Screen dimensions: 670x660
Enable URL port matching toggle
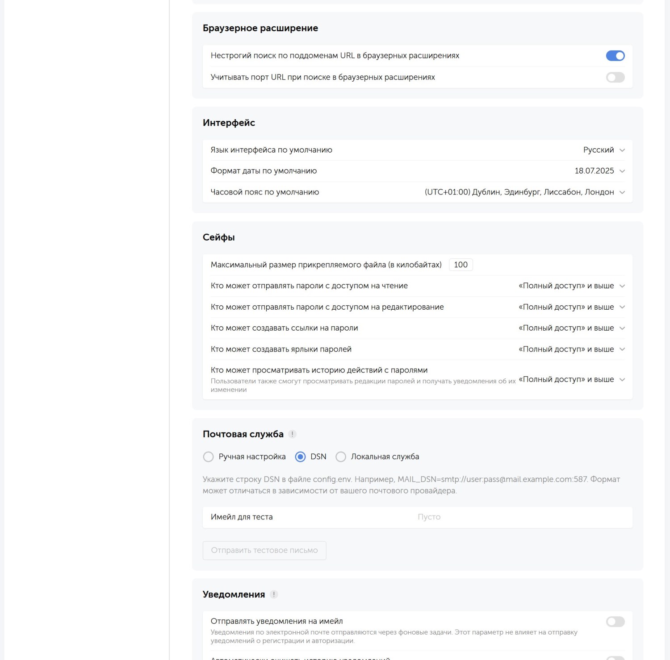point(615,78)
